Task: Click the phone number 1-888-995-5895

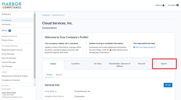Action: pyautogui.click(x=8, y=95)
